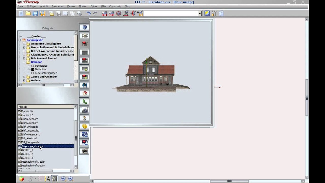The height and width of the screenshot is (183, 325).
Task: Open the Bearbeiten menu
Action: coord(57,6)
